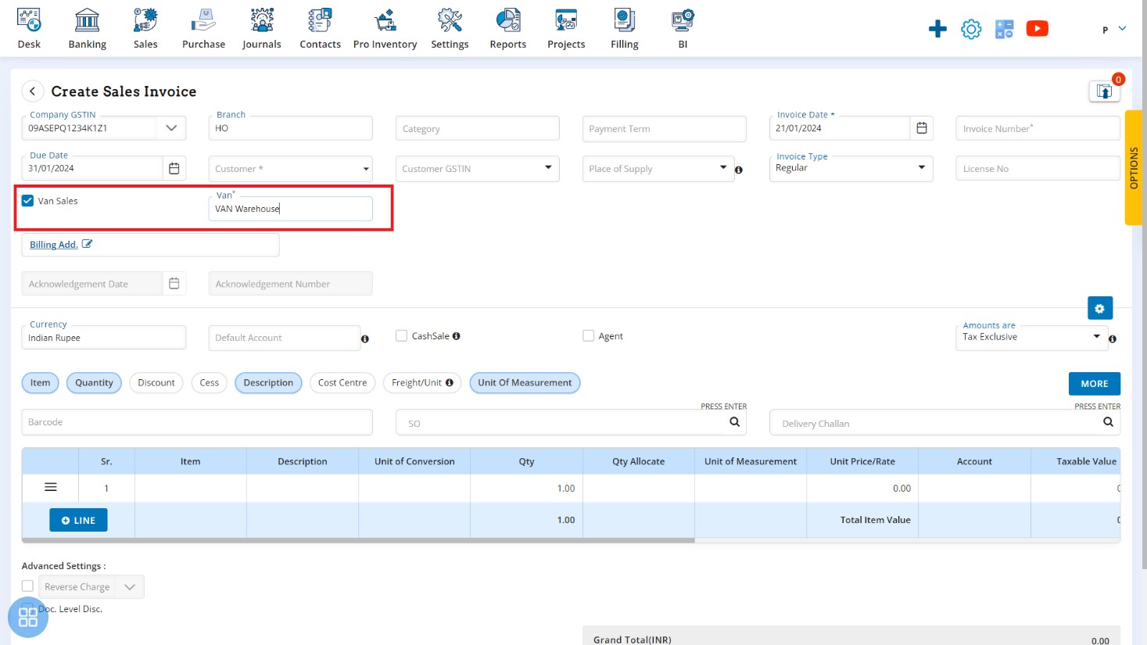The width and height of the screenshot is (1147, 645).
Task: Expand the Company GSTIN dropdown
Action: click(x=171, y=127)
